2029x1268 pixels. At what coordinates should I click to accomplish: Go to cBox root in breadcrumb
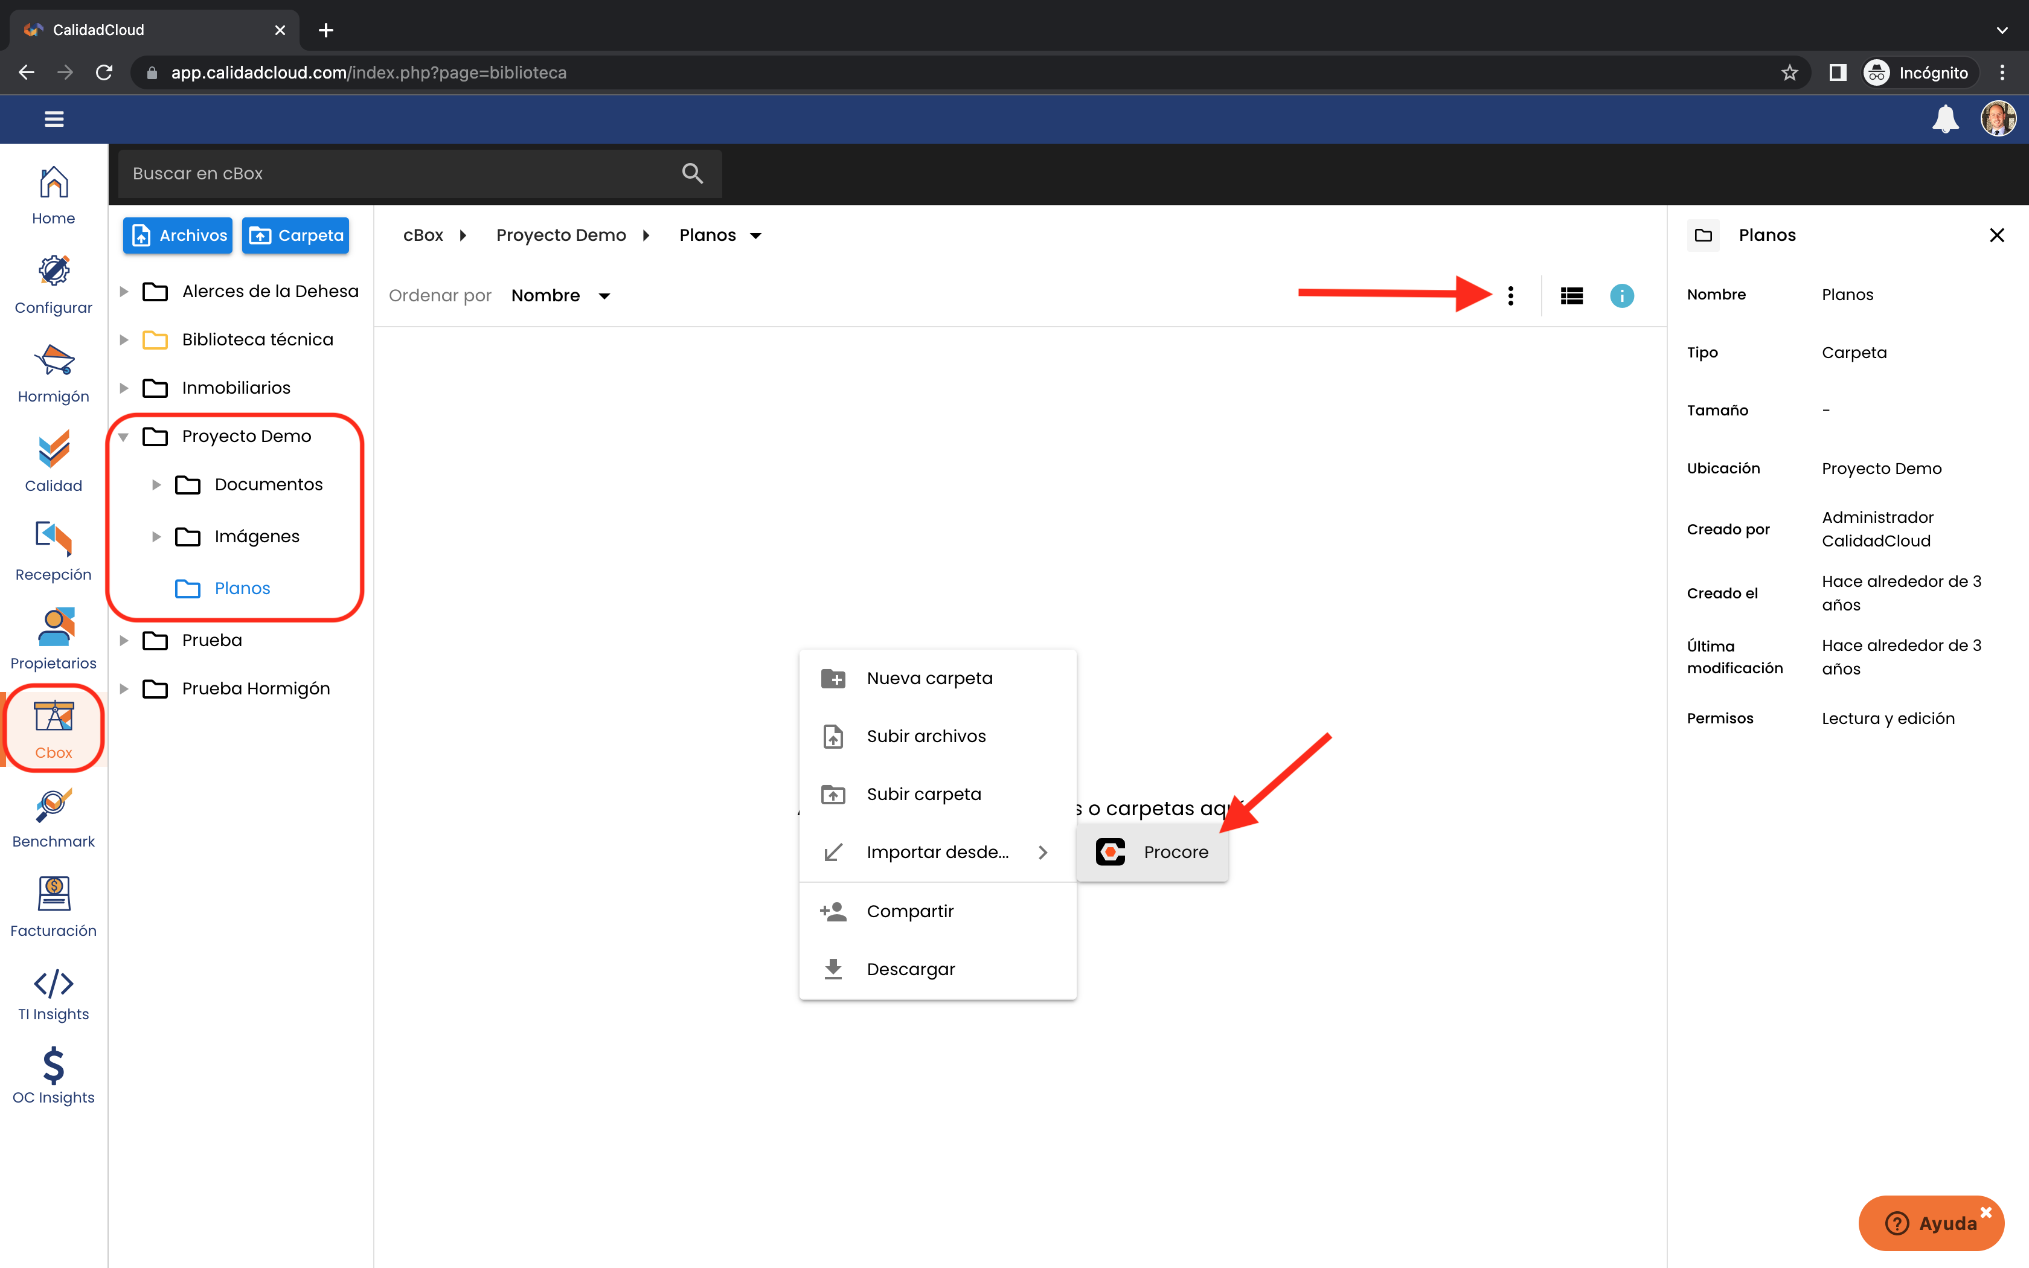click(x=423, y=235)
